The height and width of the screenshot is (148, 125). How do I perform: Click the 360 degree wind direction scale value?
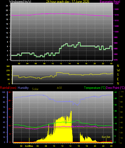[x=8, y=66]
